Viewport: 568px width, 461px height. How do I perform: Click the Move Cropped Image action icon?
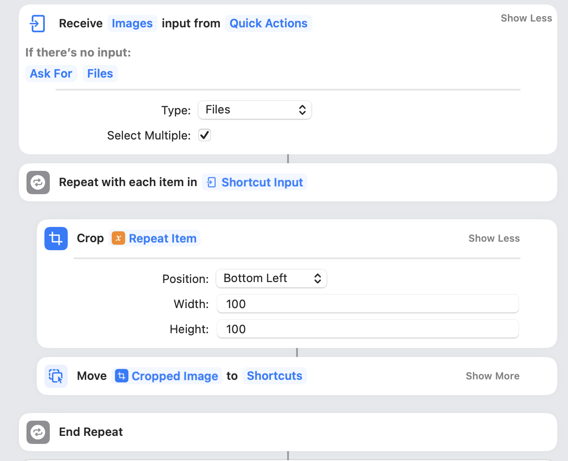pyautogui.click(x=56, y=376)
